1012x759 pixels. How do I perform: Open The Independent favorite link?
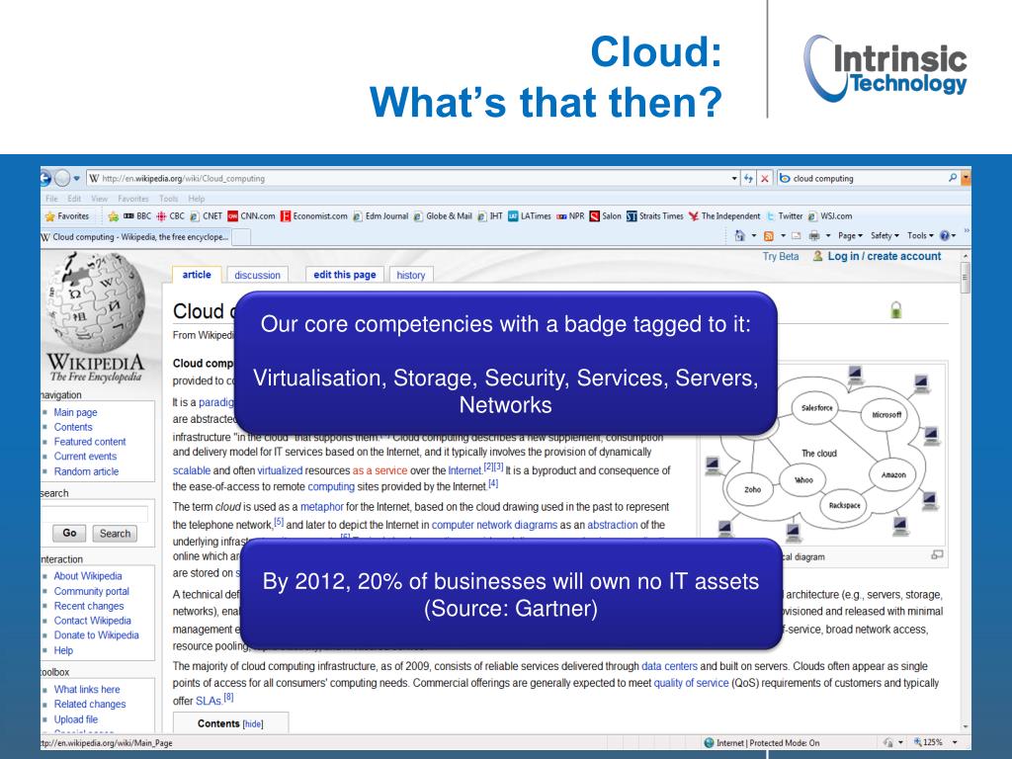coord(724,216)
